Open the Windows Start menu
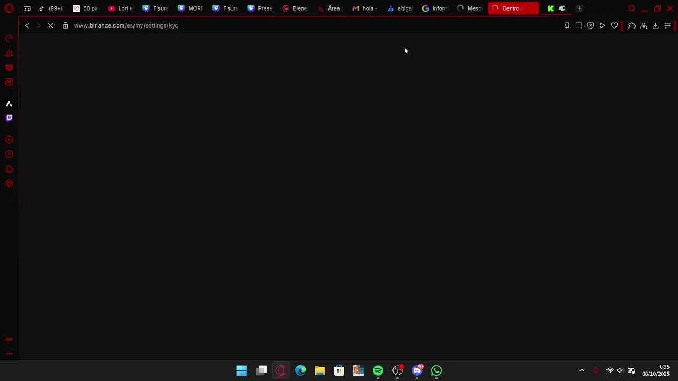The width and height of the screenshot is (678, 381). click(242, 370)
